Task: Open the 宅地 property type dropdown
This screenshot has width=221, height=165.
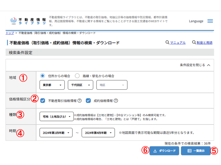Action: (x=56, y=117)
